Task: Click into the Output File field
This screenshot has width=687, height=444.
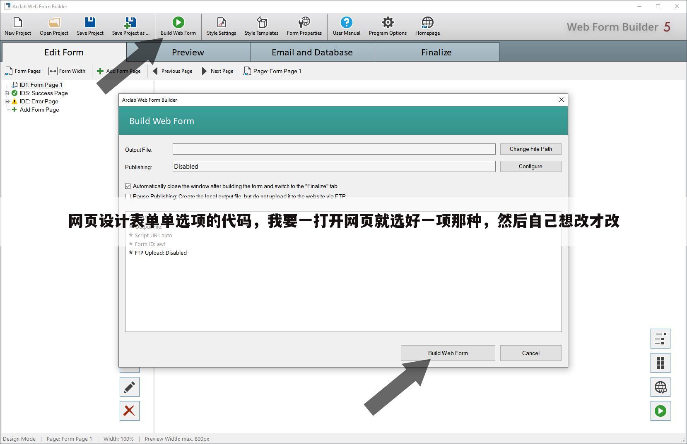Action: pyautogui.click(x=334, y=149)
